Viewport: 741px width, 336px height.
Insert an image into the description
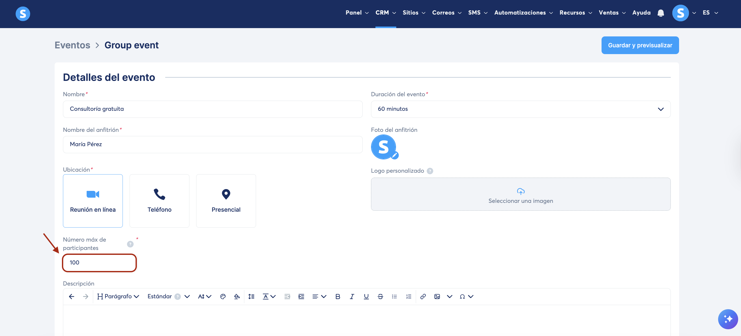pos(437,297)
